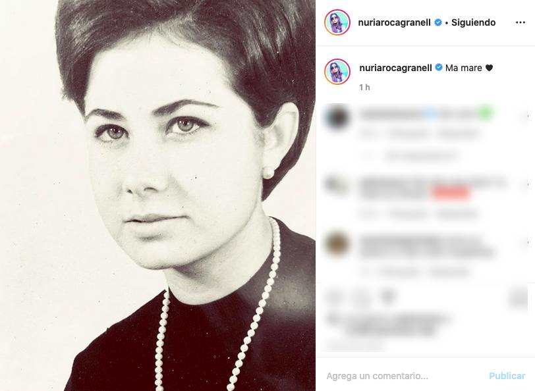Viewport: 535px width, 391px height.
Task: Click the verified badge in the caption row
Action: tap(437, 67)
